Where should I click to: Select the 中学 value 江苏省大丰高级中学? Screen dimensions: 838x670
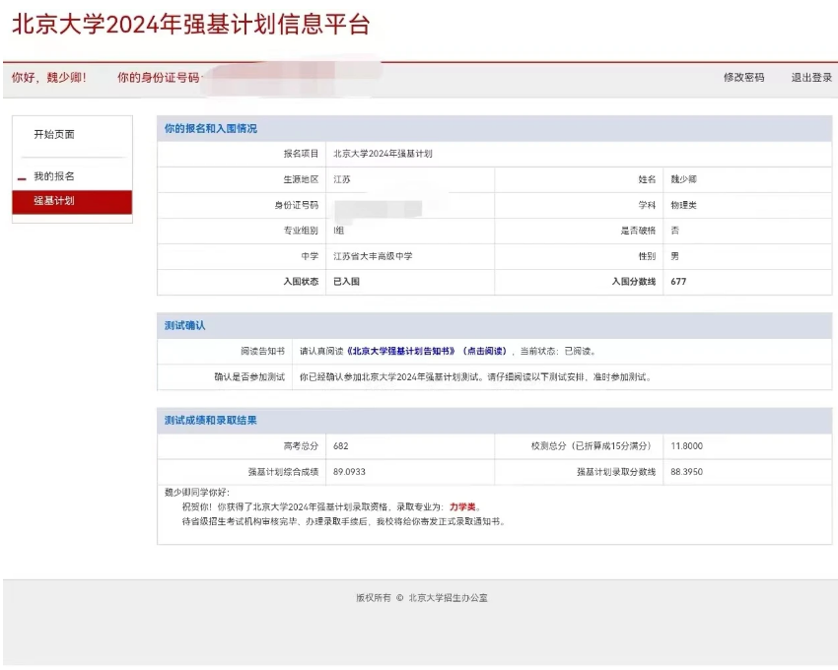pos(373,256)
